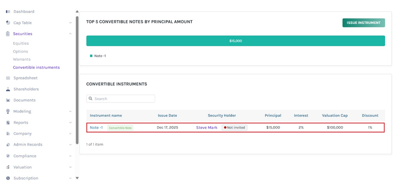Expand the Subscription chevron
Screen dimensions: 393x184
(70, 178)
